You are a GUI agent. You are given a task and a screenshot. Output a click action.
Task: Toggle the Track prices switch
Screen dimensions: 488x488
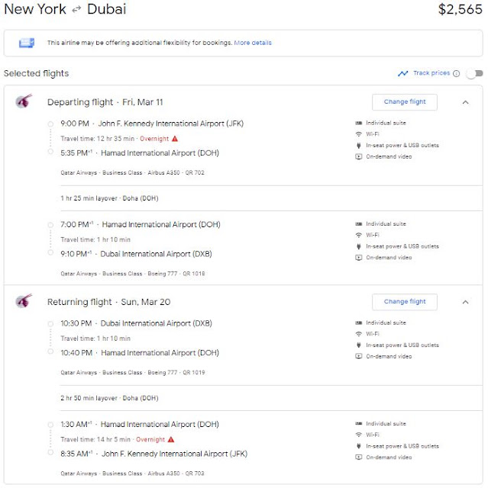pos(474,74)
